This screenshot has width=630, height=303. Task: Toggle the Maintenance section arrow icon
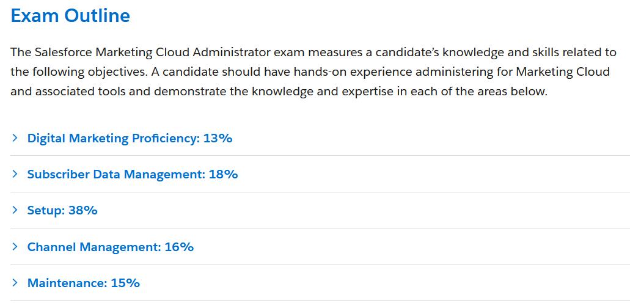(x=15, y=282)
